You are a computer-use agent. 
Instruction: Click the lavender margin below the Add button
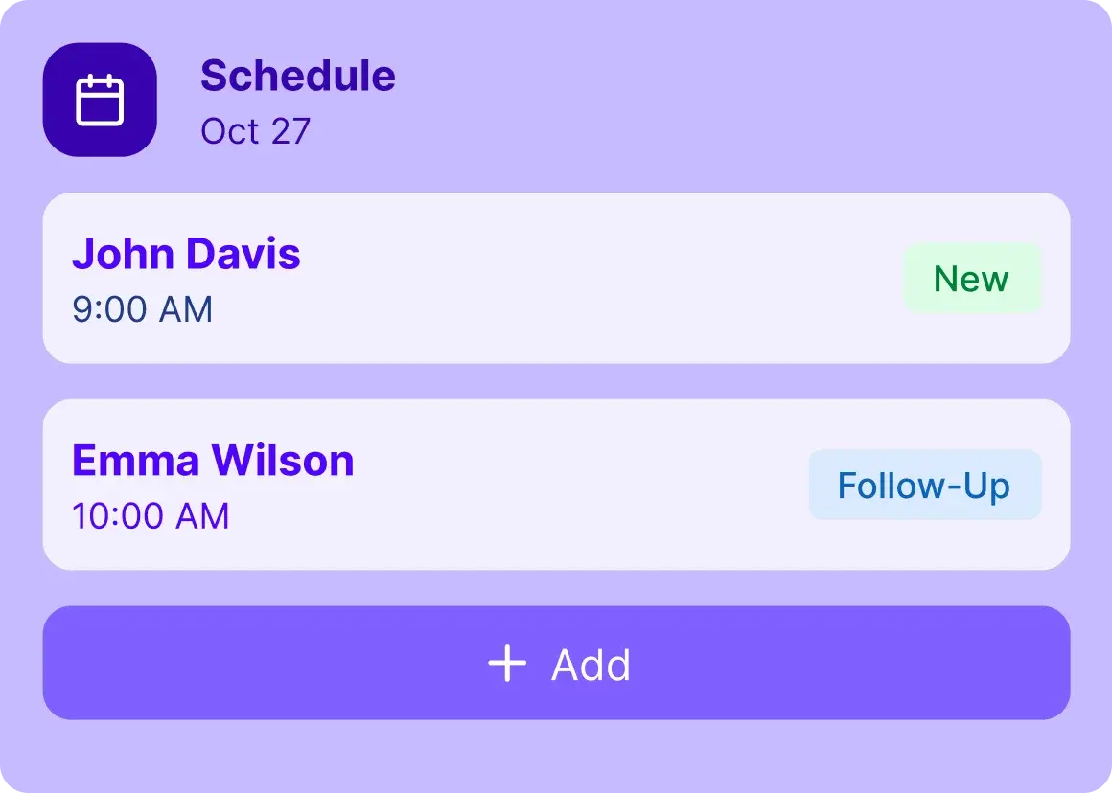tap(556, 757)
